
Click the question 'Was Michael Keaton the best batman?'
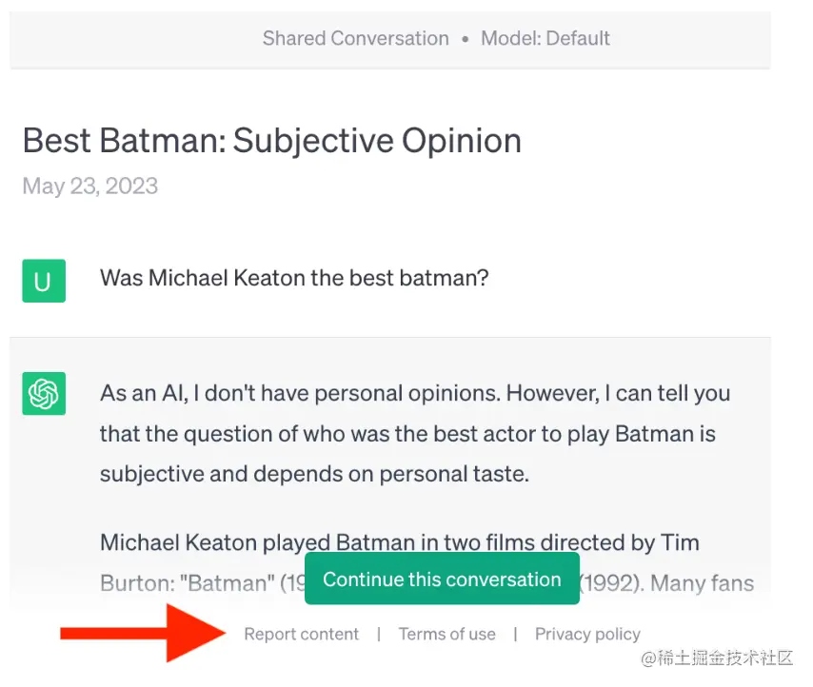(x=294, y=279)
